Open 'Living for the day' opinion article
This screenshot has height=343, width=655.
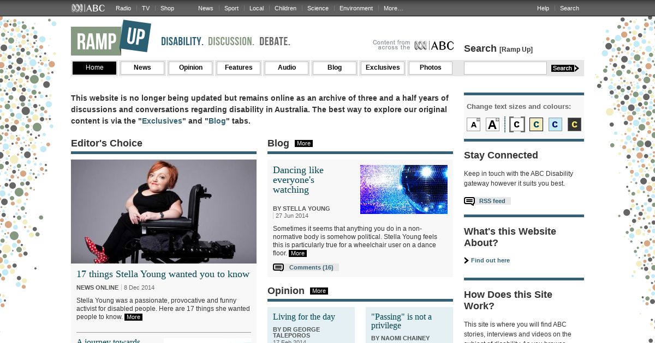pyautogui.click(x=304, y=317)
